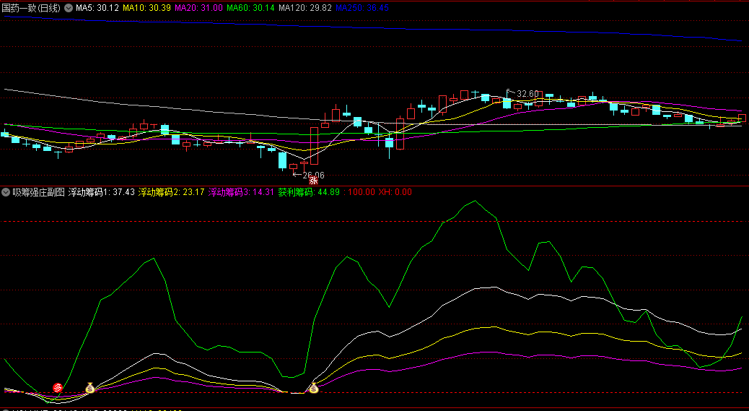Select the 浮动筹码3: 14.31 value
This screenshot has width=749, height=411.
coord(241,192)
